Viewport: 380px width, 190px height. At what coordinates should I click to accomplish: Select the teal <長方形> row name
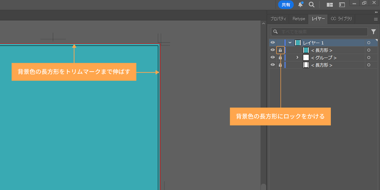point(322,50)
